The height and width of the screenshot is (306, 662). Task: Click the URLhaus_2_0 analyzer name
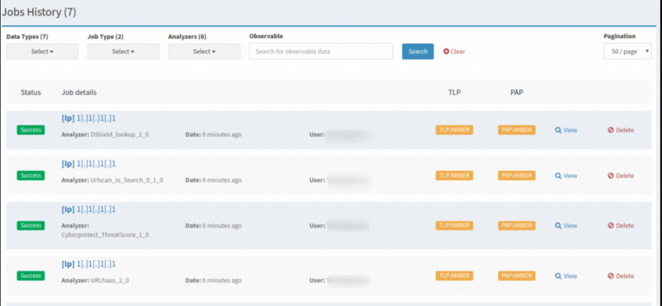[x=110, y=280]
